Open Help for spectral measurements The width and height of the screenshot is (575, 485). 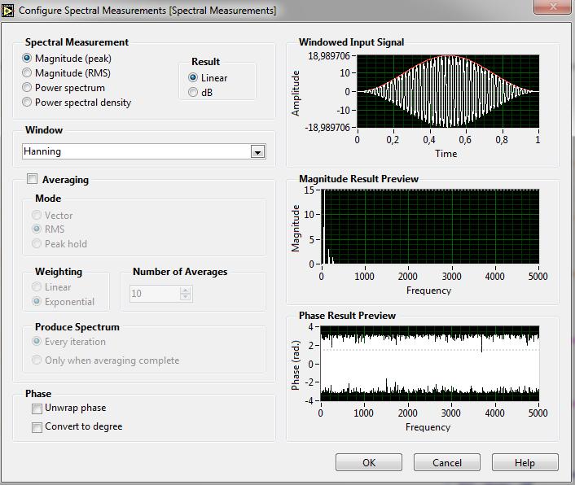[525, 463]
